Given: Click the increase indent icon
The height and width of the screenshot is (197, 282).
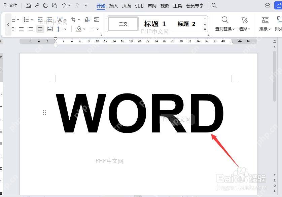Looking at the screenshot, I should 49,19.
